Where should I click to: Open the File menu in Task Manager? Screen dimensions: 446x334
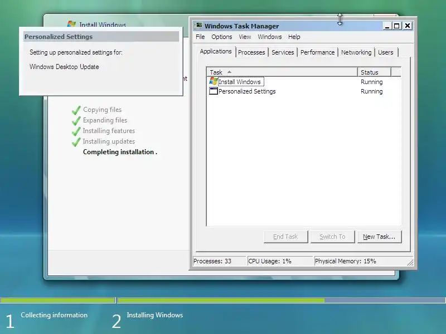(200, 37)
